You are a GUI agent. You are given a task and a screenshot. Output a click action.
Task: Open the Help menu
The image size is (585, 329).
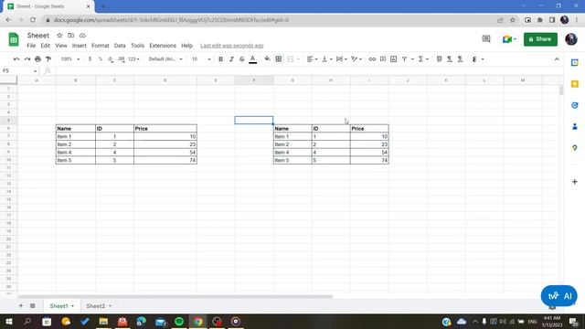[186, 46]
